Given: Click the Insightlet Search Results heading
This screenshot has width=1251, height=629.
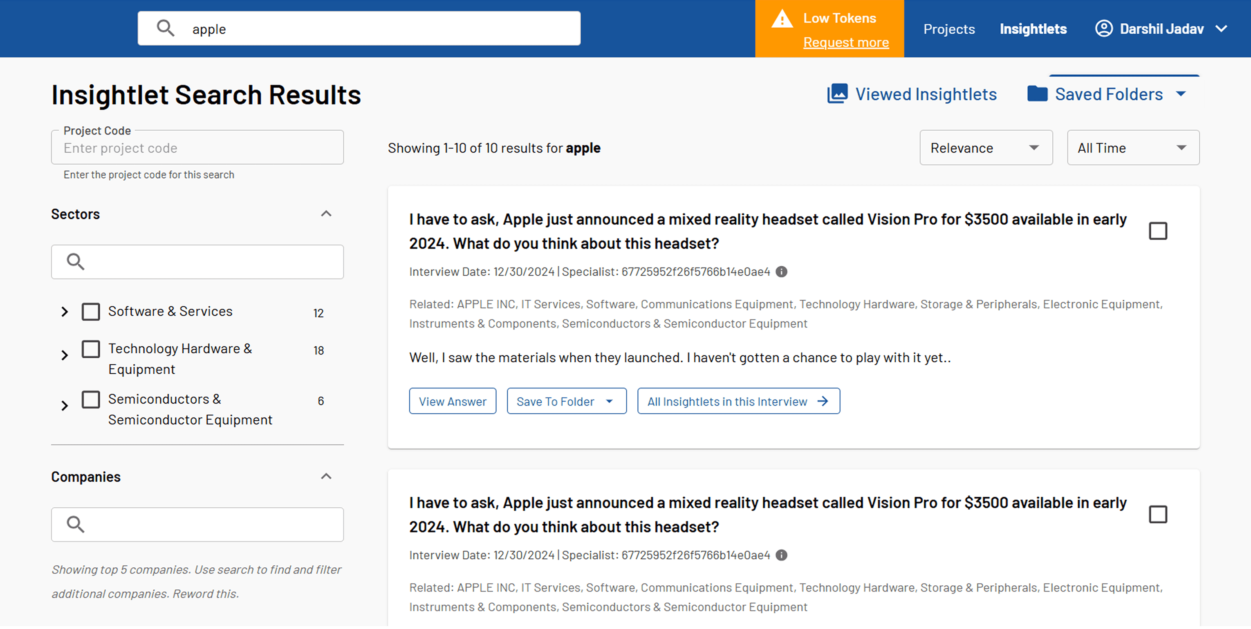Looking at the screenshot, I should point(206,95).
